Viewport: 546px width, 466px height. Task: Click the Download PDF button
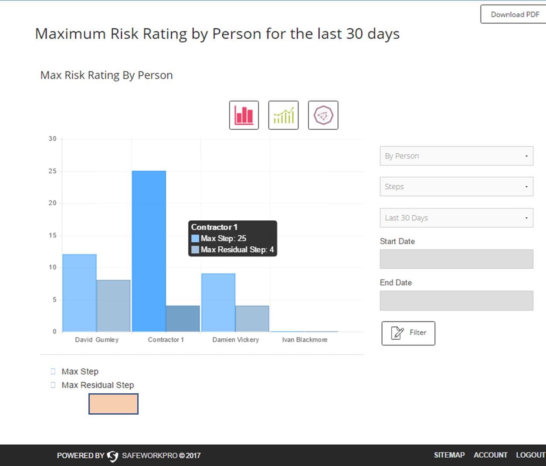tap(515, 14)
